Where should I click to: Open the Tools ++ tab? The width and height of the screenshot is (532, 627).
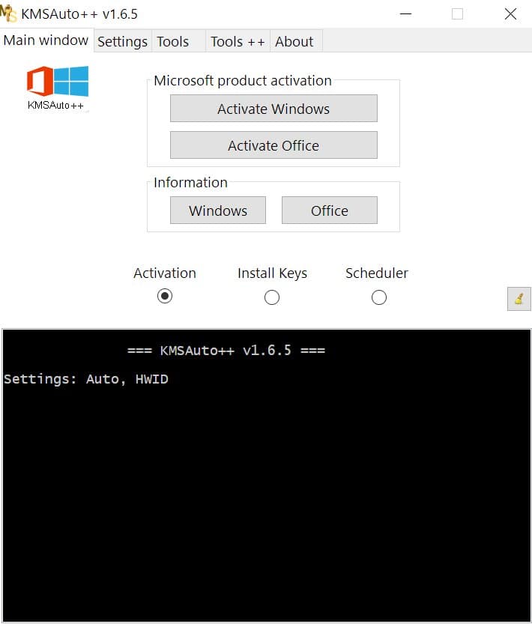pos(236,42)
